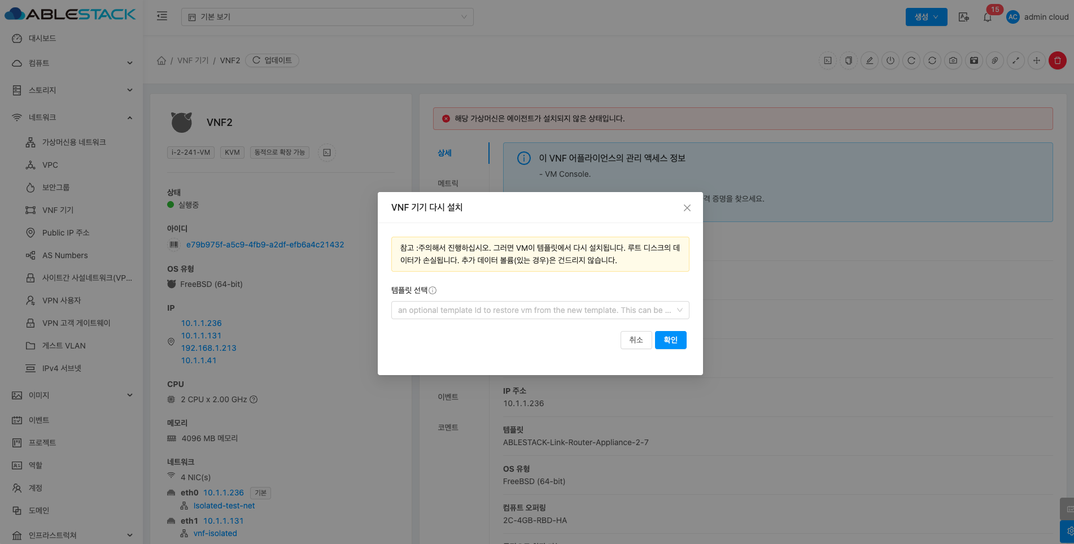Click the camera snapshot icon
This screenshot has height=544, width=1074.
[953, 60]
